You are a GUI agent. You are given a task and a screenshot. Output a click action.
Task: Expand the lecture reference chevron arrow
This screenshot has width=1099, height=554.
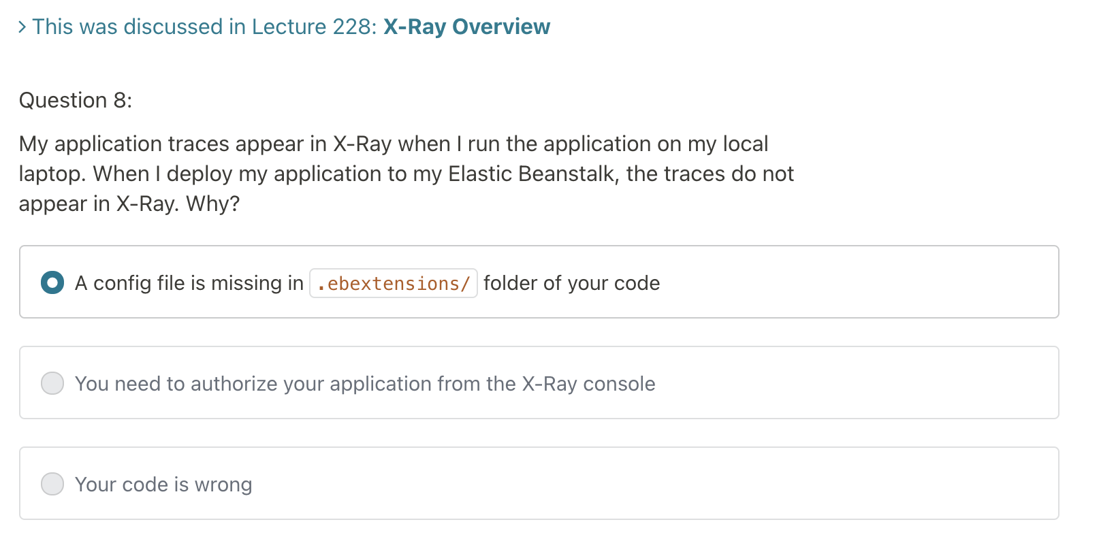tap(22, 27)
